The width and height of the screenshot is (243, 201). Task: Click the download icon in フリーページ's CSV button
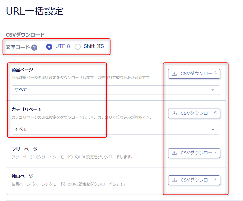[174, 153]
